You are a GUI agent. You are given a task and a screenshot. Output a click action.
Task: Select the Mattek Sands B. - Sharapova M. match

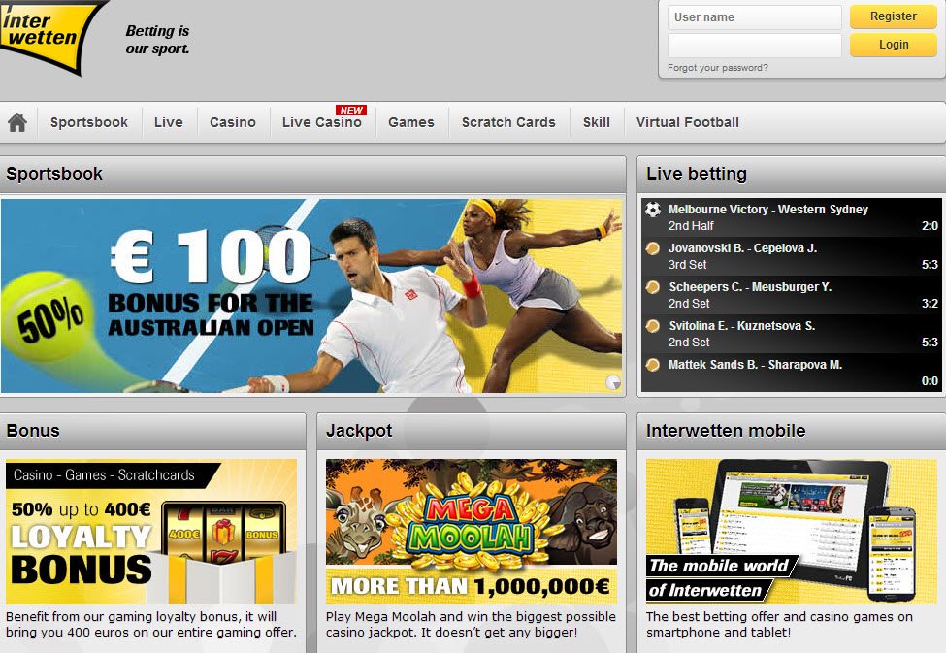click(x=791, y=373)
